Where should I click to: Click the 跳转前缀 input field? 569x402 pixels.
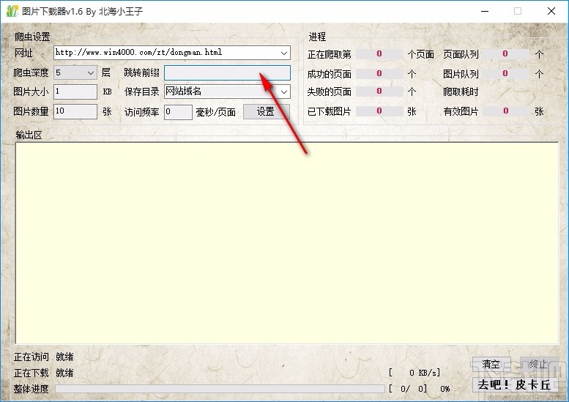[227, 72]
